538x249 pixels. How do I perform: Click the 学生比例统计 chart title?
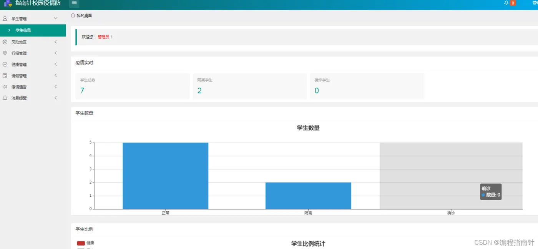(308, 244)
